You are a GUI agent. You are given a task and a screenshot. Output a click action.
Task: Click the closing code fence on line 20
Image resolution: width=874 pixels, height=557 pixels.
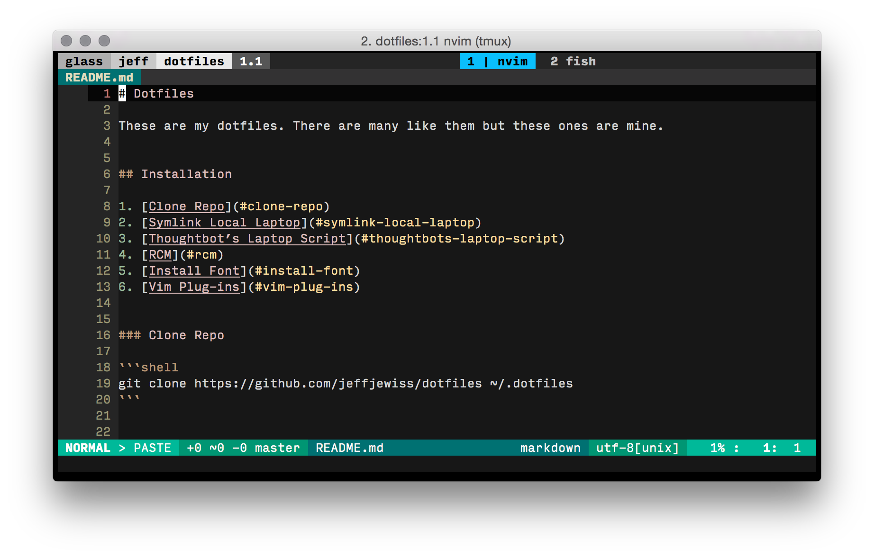129,399
